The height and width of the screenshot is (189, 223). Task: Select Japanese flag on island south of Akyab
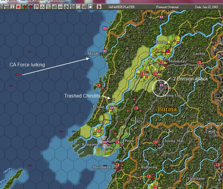(x=99, y=85)
